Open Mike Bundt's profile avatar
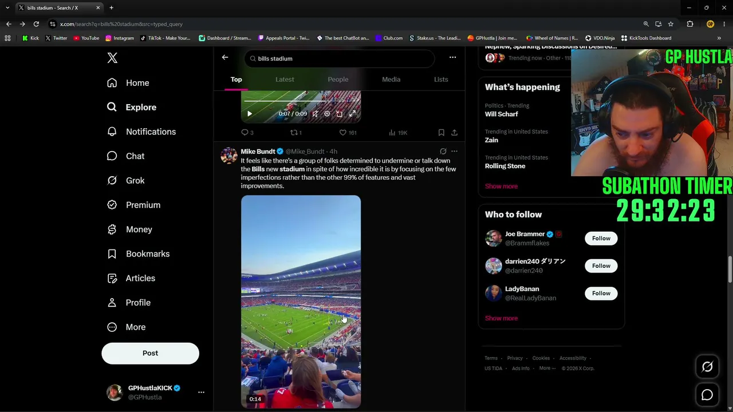This screenshot has width=733, height=412. [x=229, y=155]
